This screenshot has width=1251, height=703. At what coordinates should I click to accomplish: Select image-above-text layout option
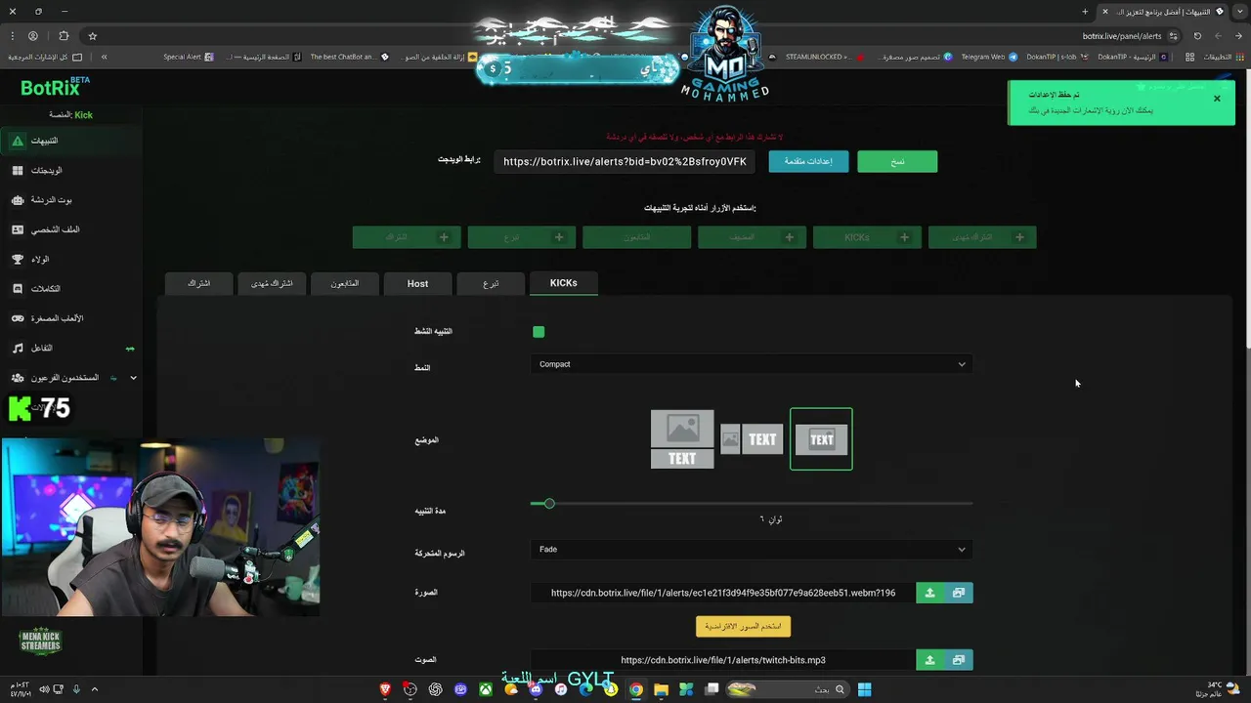(x=682, y=439)
